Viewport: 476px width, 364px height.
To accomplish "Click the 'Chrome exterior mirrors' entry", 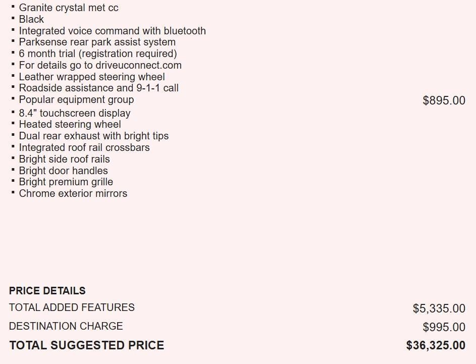I will [x=73, y=193].
